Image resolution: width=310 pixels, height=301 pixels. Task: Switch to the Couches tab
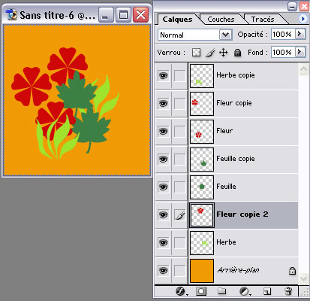[x=221, y=20]
